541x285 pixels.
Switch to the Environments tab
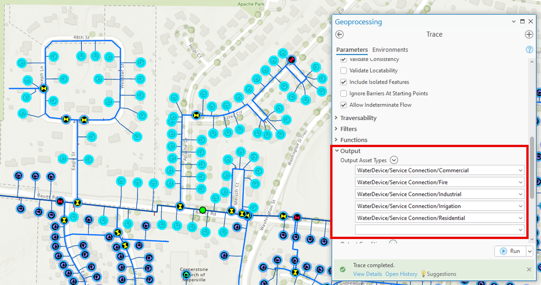tap(390, 50)
